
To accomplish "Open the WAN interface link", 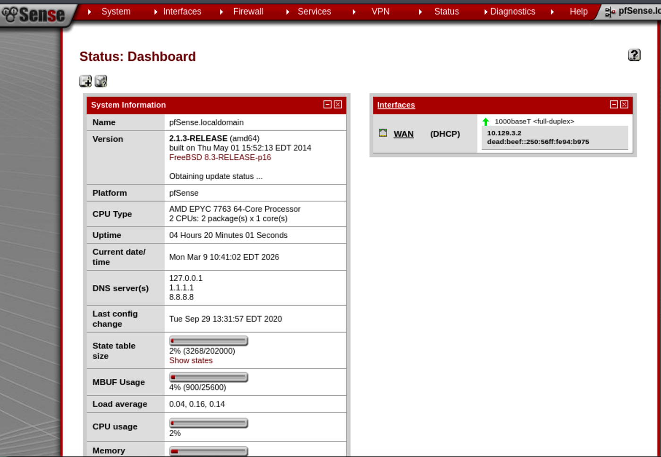I will click(x=404, y=134).
